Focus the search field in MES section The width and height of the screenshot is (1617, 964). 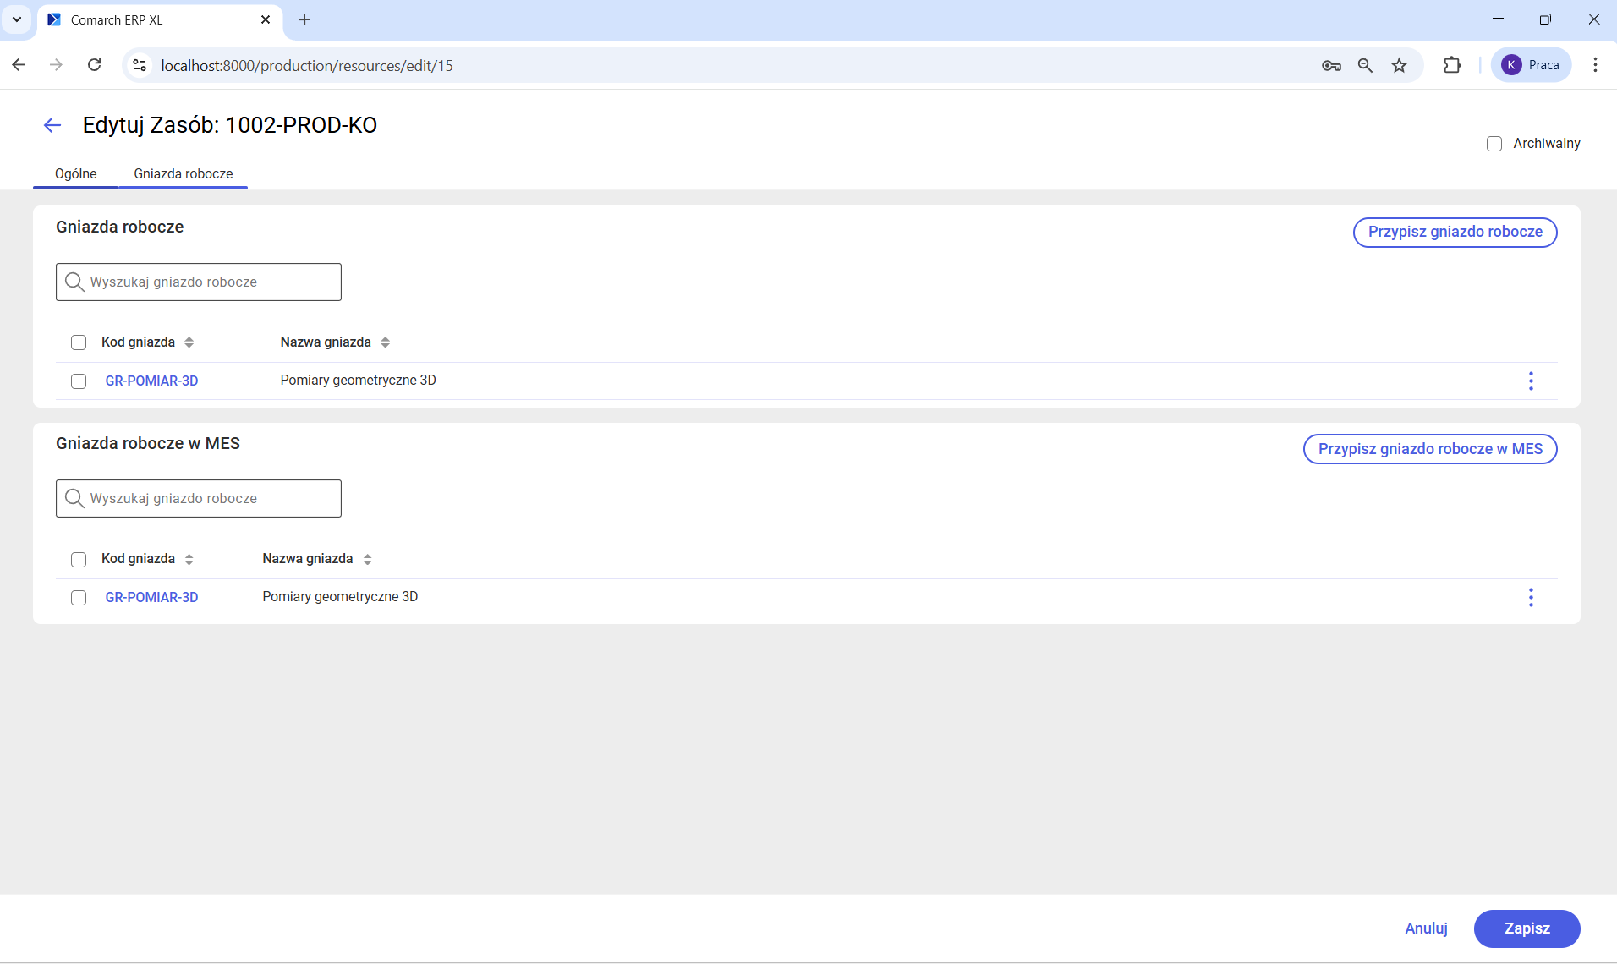[199, 498]
